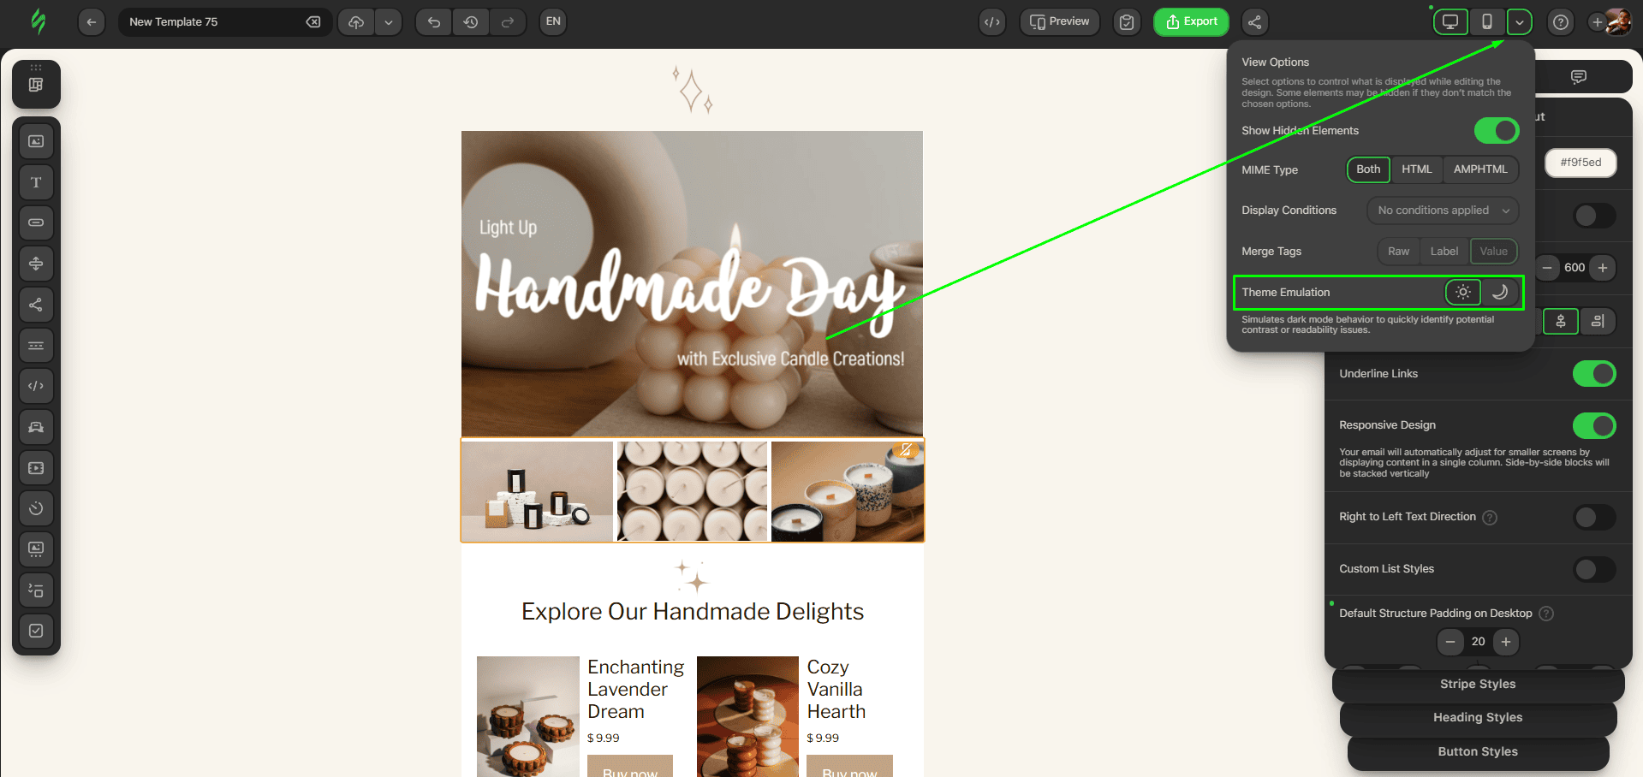Viewport: 1643px width, 777px height.
Task: Open version history clock icon
Action: pos(471,22)
